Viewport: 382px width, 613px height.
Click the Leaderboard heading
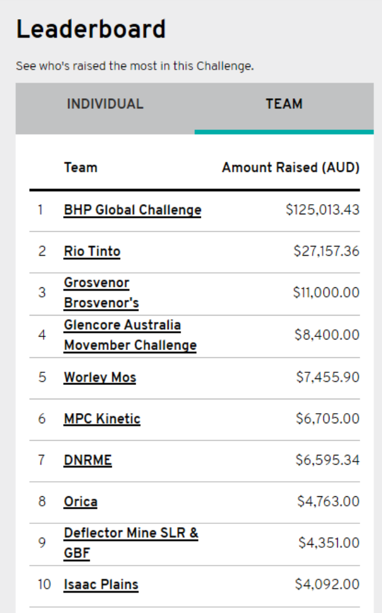pyautogui.click(x=91, y=29)
